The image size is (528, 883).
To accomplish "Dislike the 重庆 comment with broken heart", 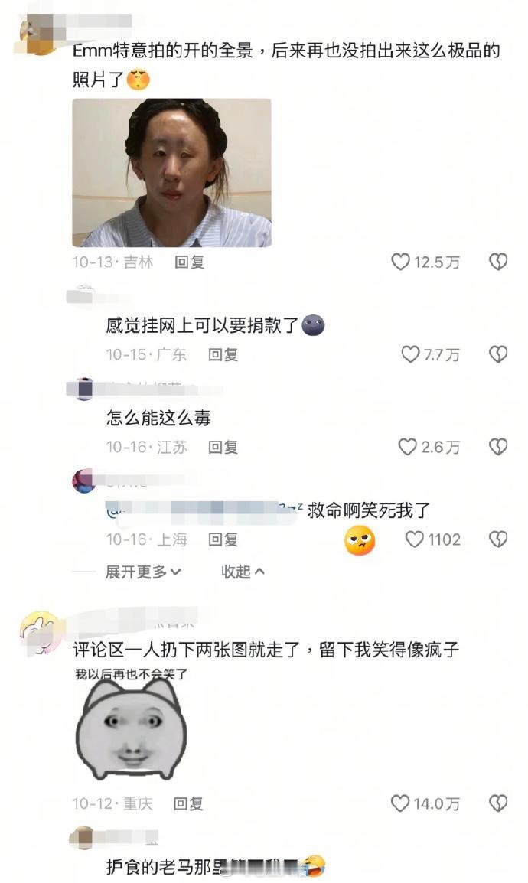I will pos(498,803).
